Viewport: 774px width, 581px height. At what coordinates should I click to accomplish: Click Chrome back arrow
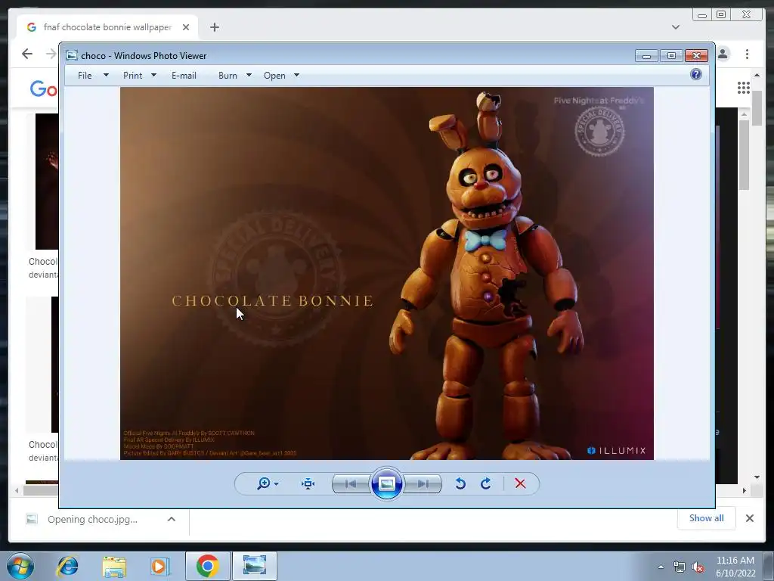(x=27, y=54)
